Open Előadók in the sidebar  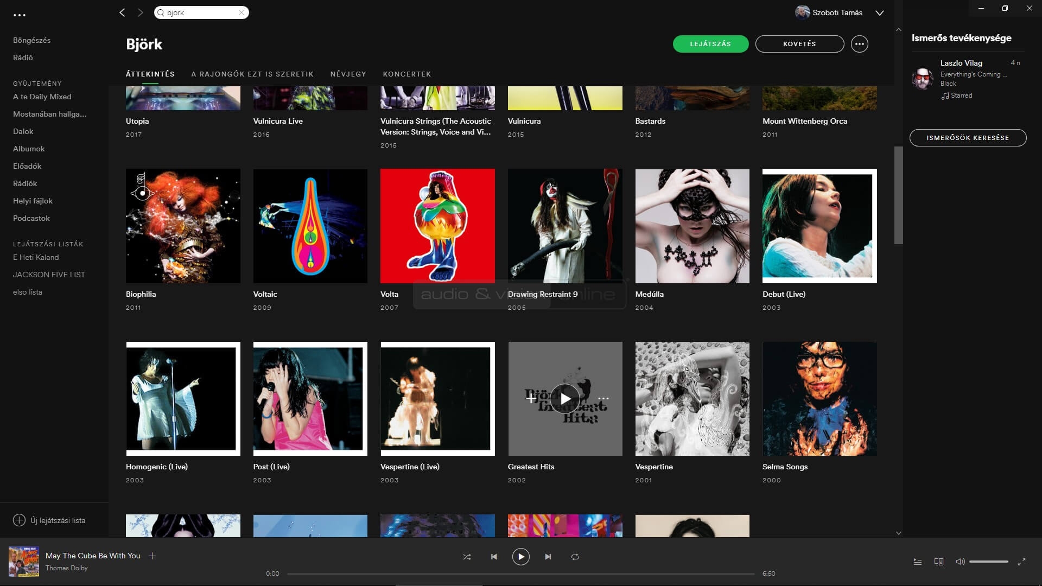click(27, 166)
